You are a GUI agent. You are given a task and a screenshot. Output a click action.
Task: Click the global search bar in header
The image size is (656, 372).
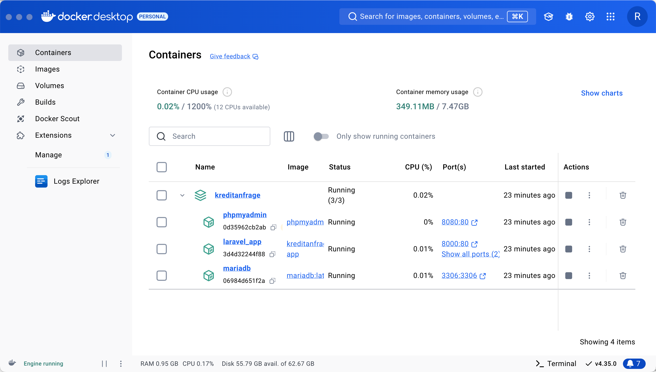[x=438, y=17]
